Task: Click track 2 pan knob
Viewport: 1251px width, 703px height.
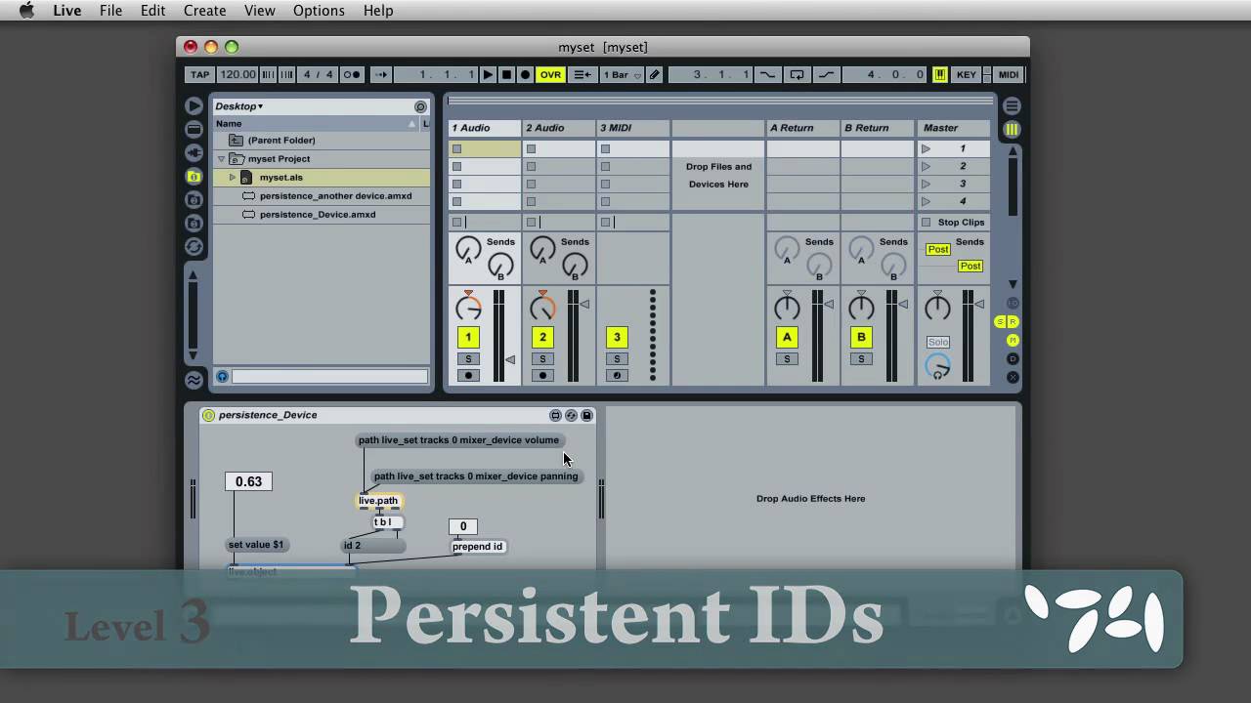Action: [x=542, y=308]
